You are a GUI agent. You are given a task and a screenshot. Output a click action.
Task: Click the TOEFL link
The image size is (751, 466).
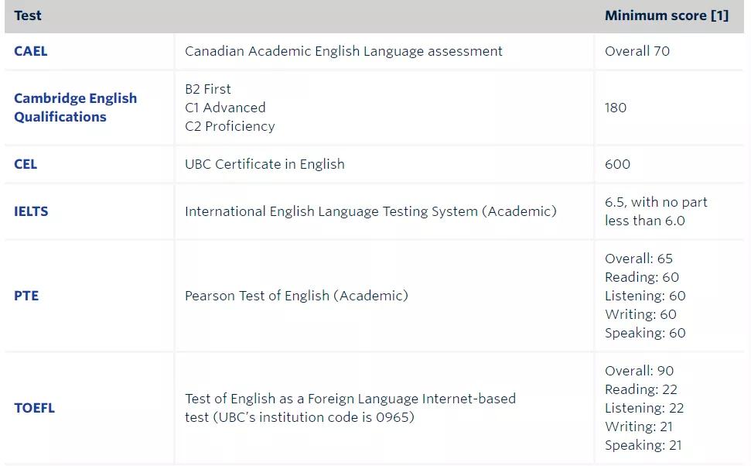[35, 408]
